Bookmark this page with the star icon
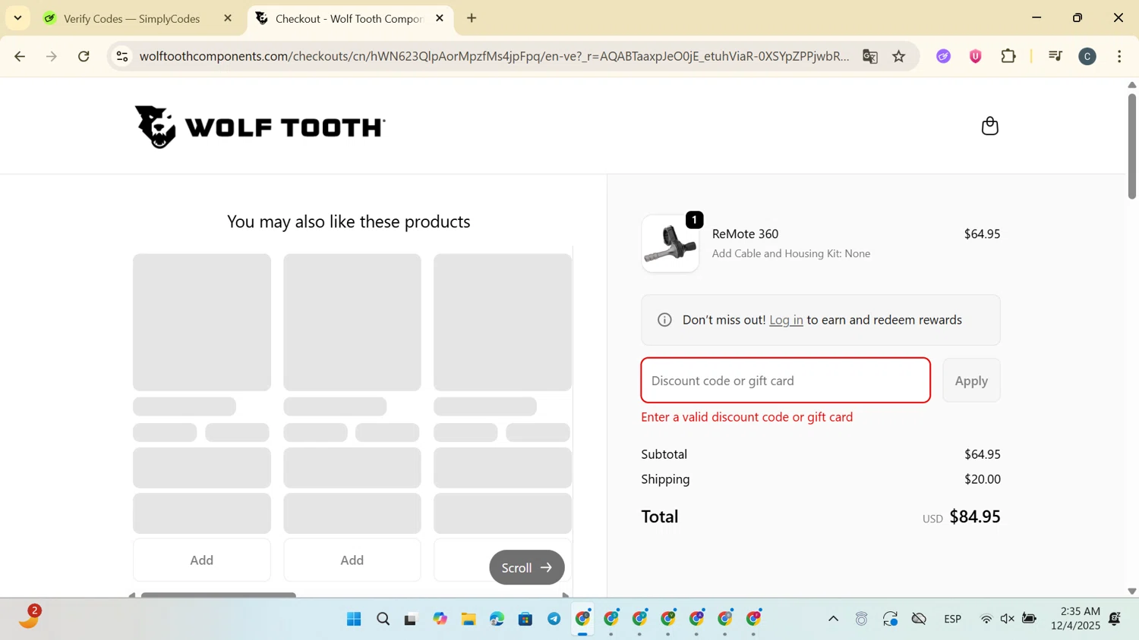Viewport: 1139px width, 640px height. [899, 56]
